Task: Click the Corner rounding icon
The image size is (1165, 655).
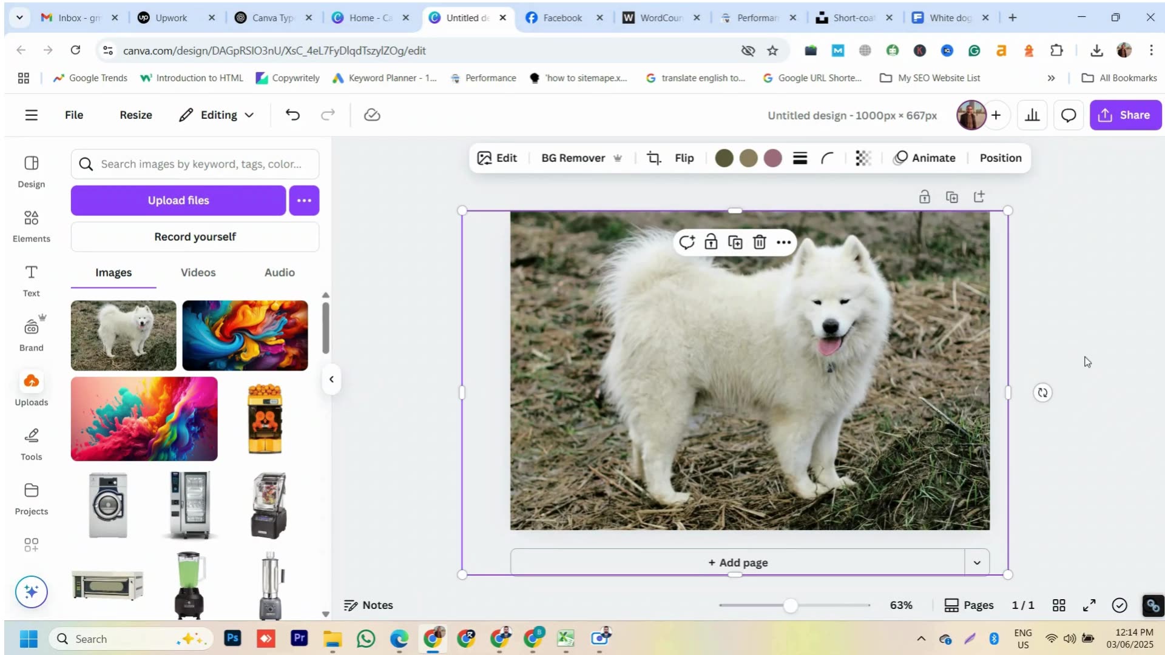Action: [828, 158]
